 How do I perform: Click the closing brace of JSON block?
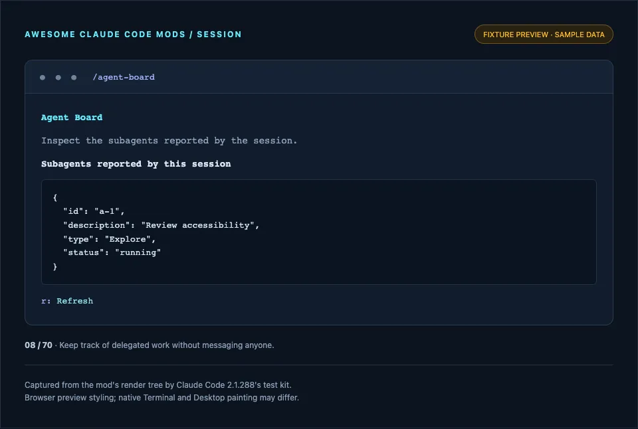click(x=55, y=267)
